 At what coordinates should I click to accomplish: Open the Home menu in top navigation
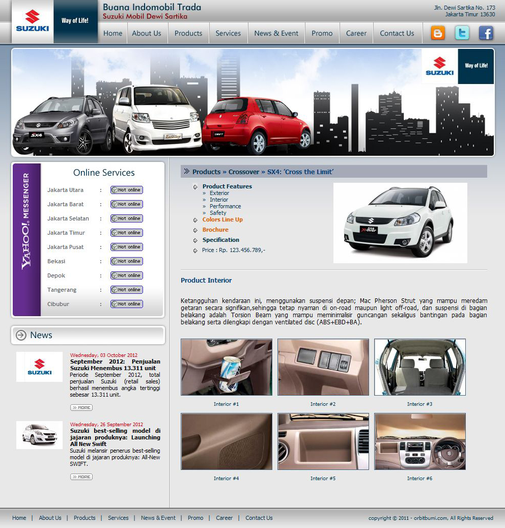(x=113, y=33)
